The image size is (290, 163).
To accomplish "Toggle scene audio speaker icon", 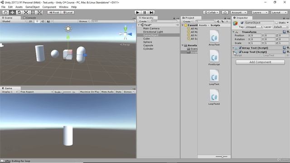I will (43, 21).
